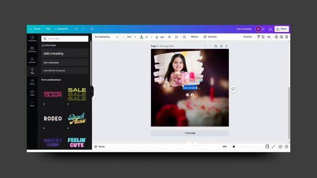Open the Templates sidebar tab
This screenshot has width=317, height=178.
[32, 39]
